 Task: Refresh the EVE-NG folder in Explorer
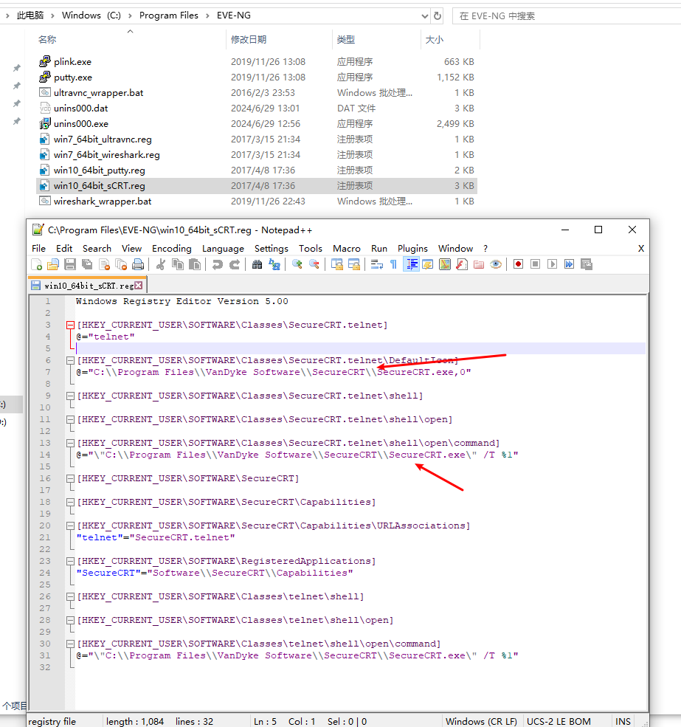[x=438, y=15]
